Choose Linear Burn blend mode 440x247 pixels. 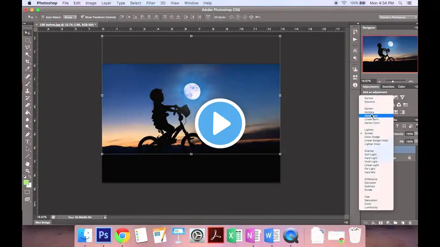(372, 119)
